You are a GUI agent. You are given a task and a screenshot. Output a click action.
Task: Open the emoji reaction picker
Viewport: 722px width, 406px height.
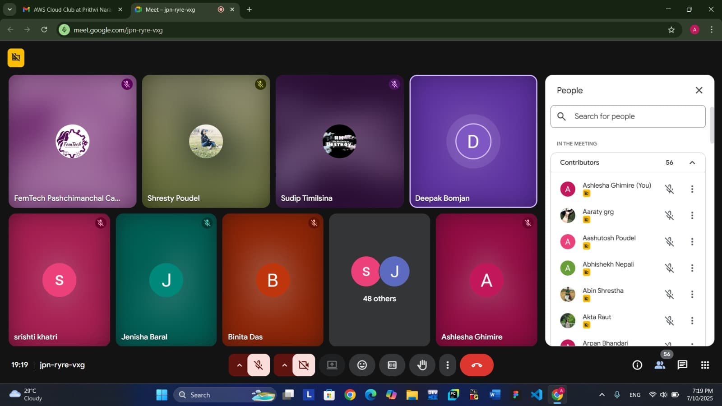tap(362, 365)
